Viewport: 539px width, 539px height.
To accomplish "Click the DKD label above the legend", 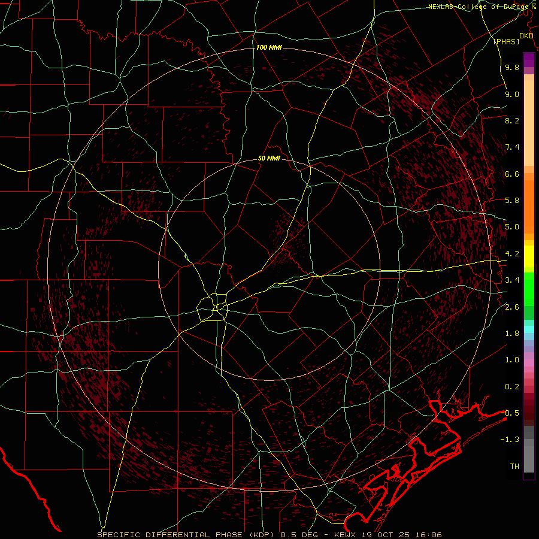I will pos(526,36).
